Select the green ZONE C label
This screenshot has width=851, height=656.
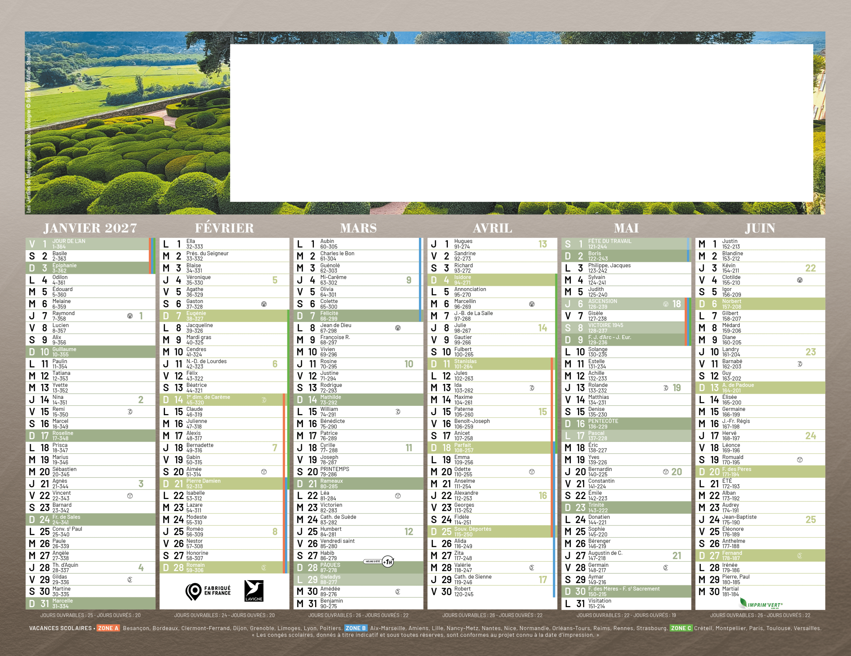(x=681, y=628)
